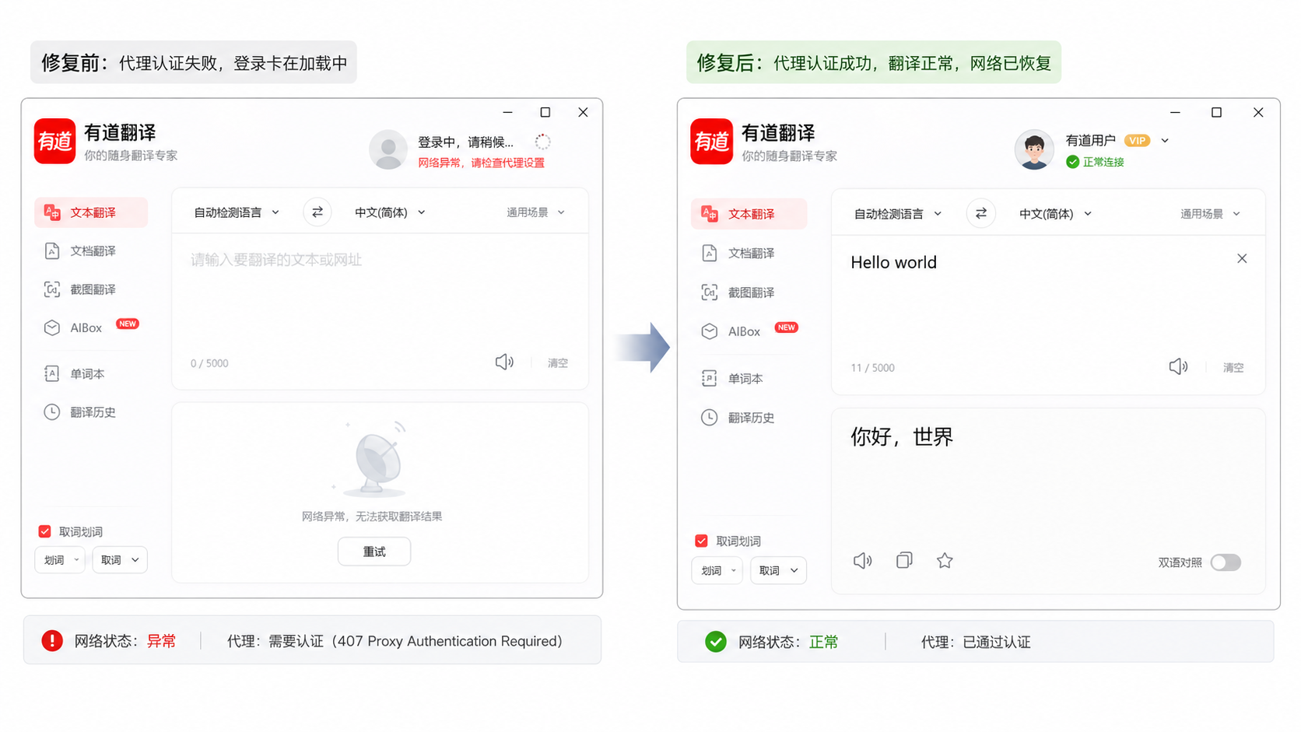Click the Hello world source text

click(893, 263)
